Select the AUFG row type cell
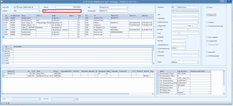 pyautogui.click(x=7, y=18)
